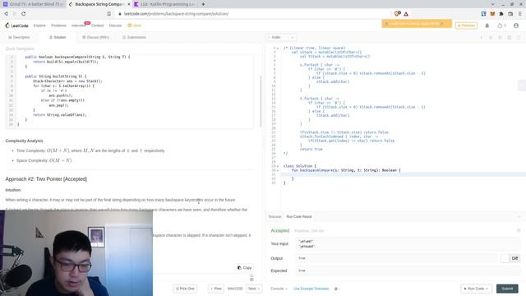Screen dimensions: 526x296
Task: Go to previous problem with Prev button
Action: 216,289
